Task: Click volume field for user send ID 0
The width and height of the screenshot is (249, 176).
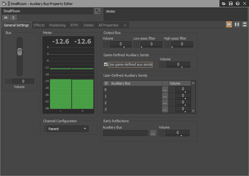Action: [183, 89]
